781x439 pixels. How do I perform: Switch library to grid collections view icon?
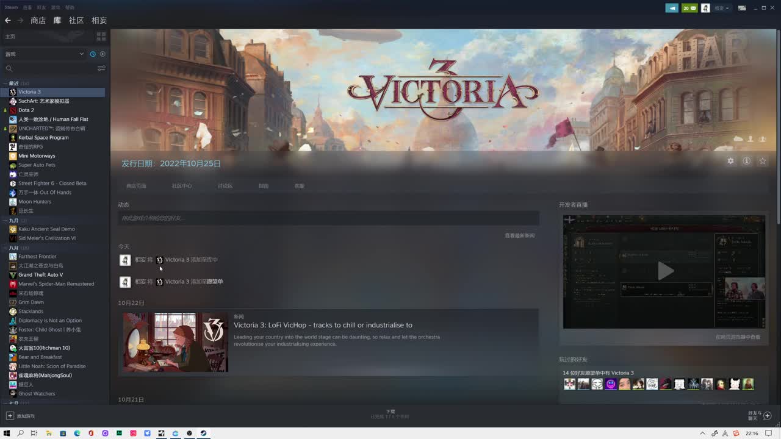point(101,37)
